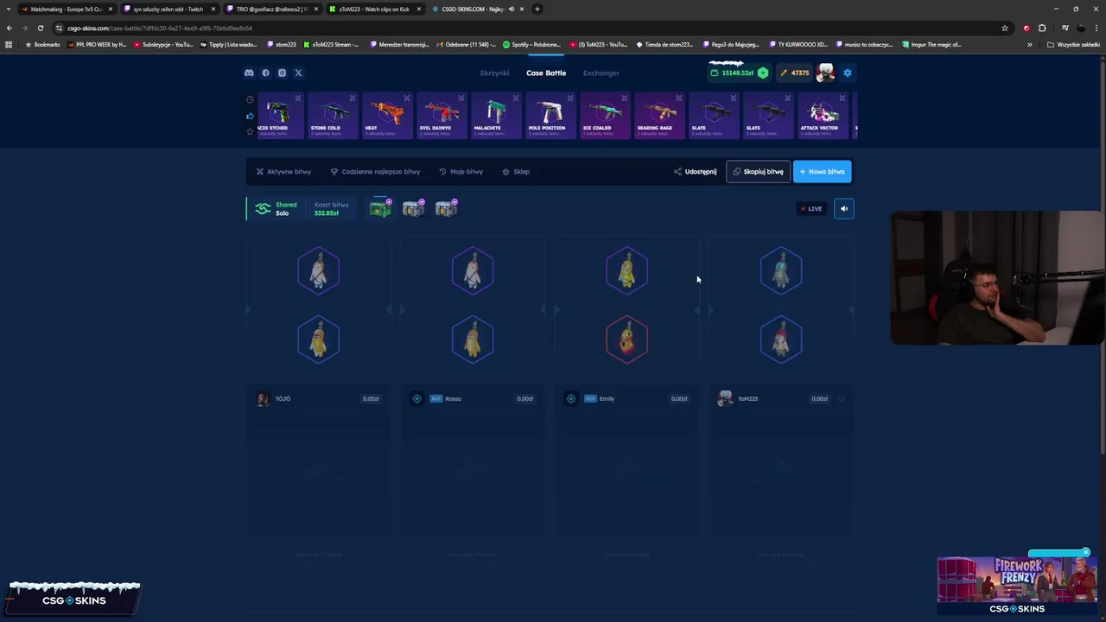
Task: Open the Imgur bookmark
Action: point(931,44)
